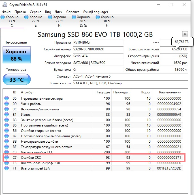The height and width of the screenshot is (195, 194).
Task: Click the blue status orb above F:
Action: 97,17
